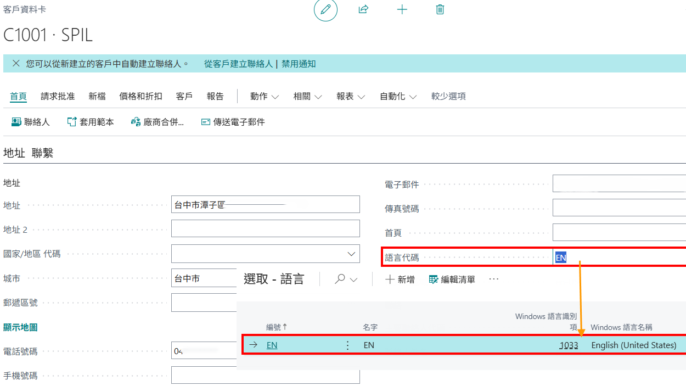Click the 語言代碼 input field
Image resolution: width=686 pixels, height=386 pixels.
pos(619,258)
